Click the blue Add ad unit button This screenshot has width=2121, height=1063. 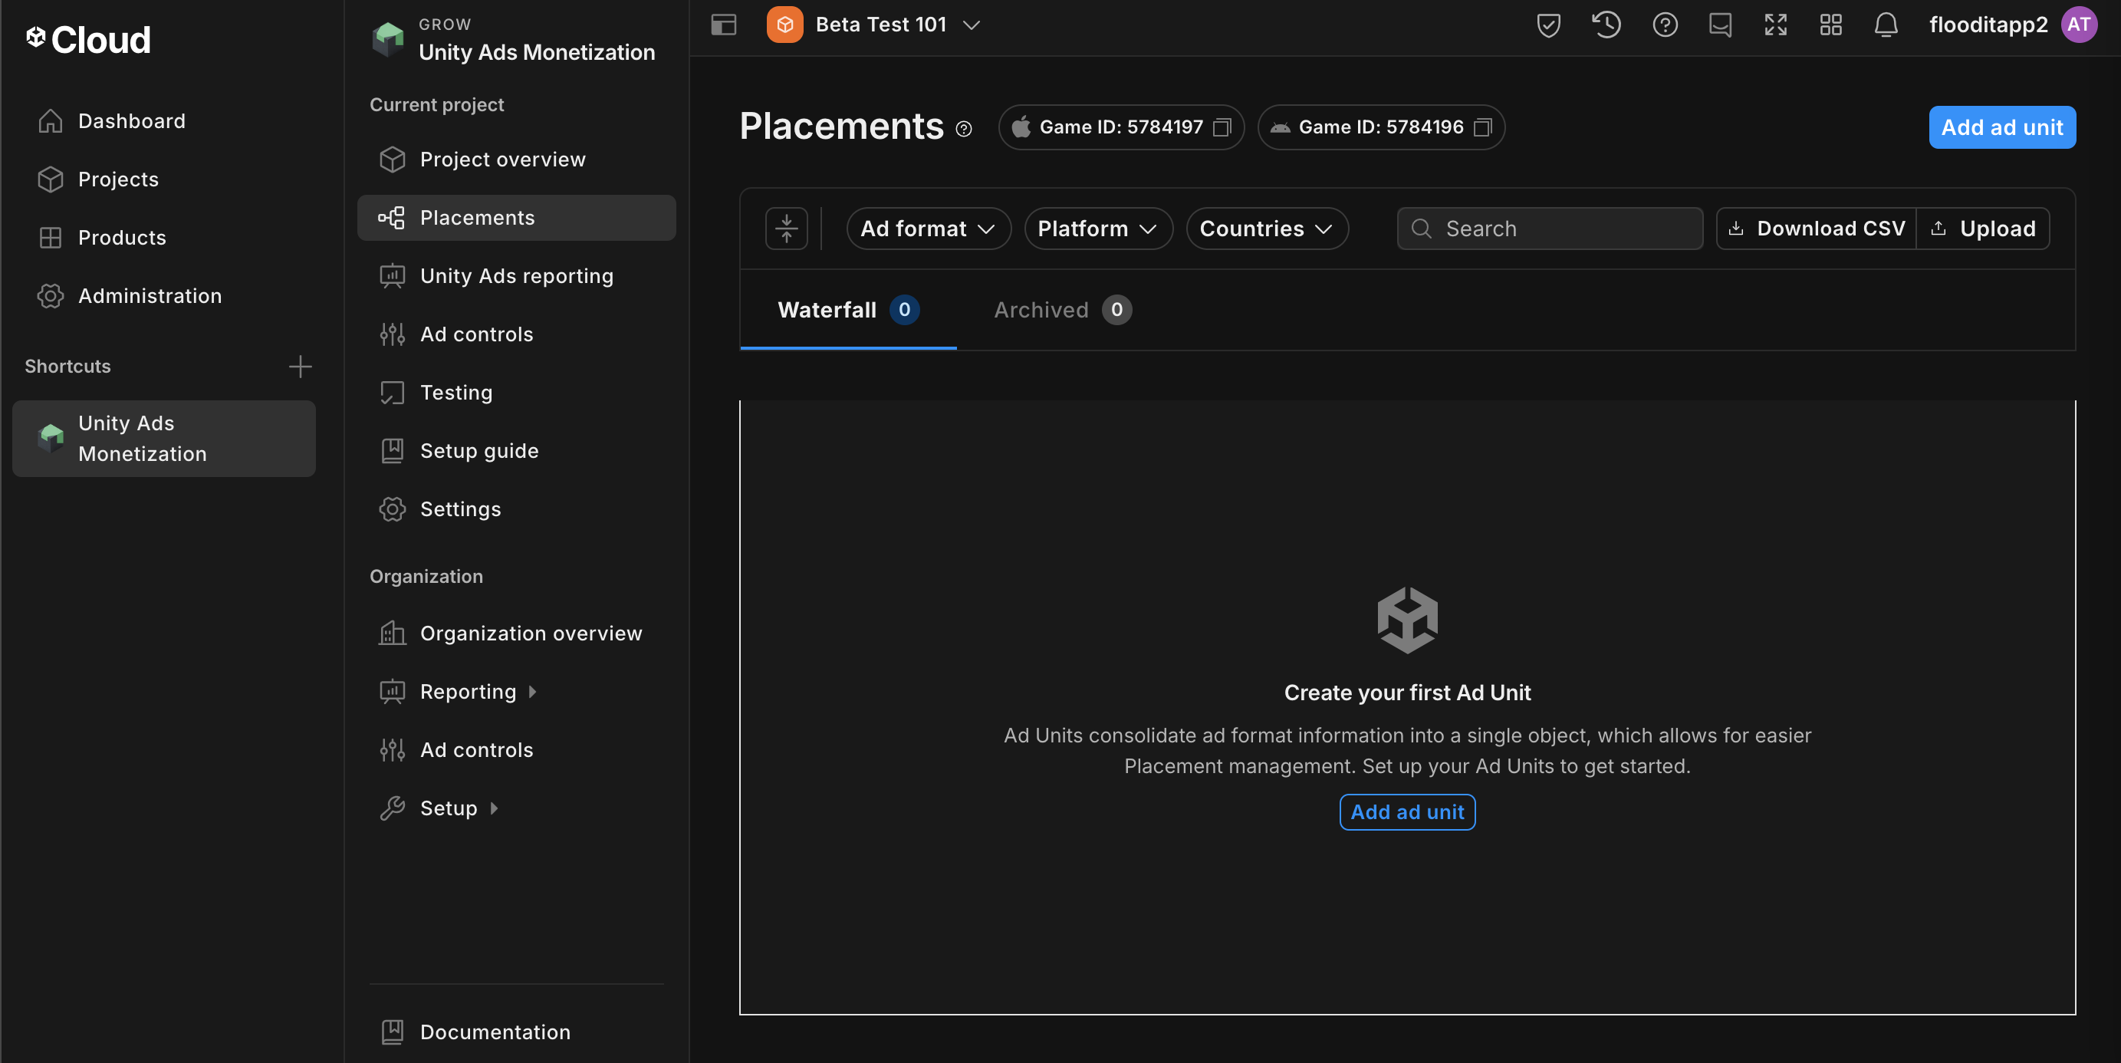2001,127
